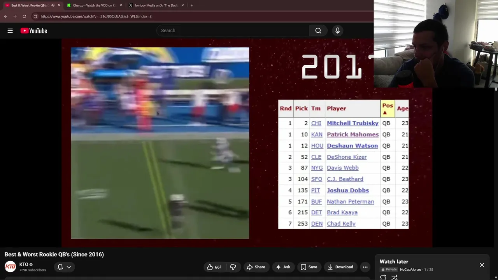Click the NYG team abbreviation
Image resolution: width=498 pixels, height=280 pixels.
[x=317, y=168]
